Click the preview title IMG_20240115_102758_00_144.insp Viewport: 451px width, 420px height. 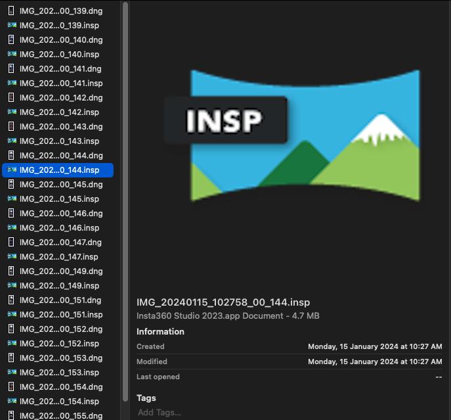223,302
